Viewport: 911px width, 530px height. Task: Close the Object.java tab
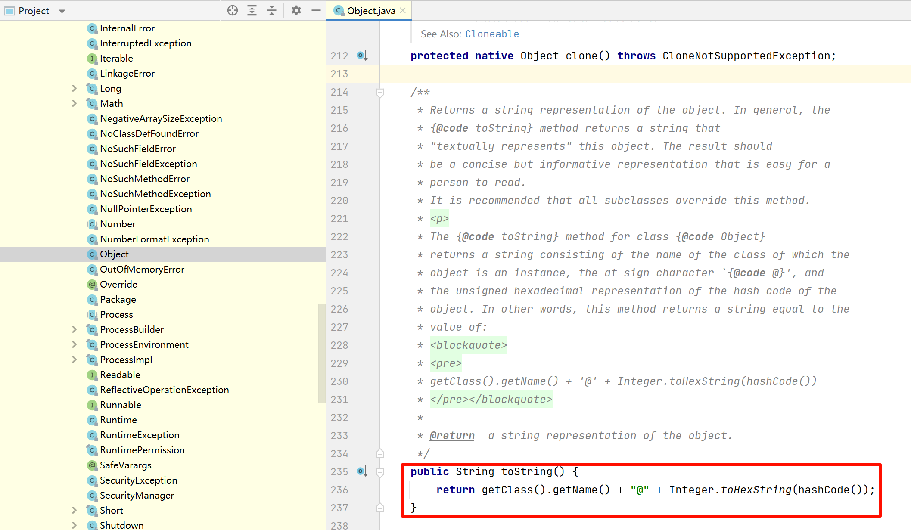tap(403, 11)
